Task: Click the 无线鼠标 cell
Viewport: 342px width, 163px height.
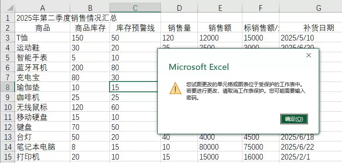Action: coord(43,107)
